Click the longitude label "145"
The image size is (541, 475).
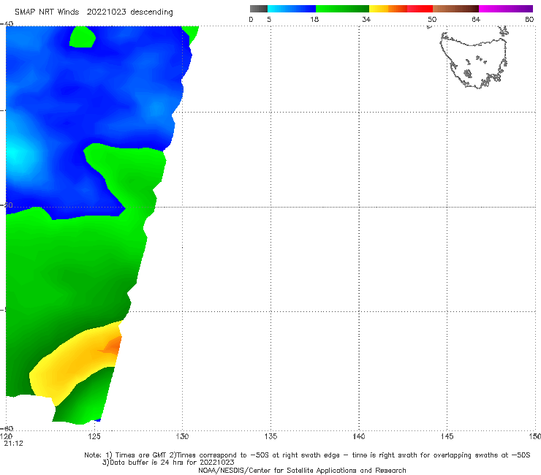447,436
